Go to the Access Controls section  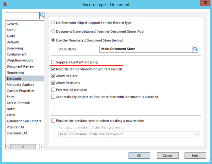point(19,103)
